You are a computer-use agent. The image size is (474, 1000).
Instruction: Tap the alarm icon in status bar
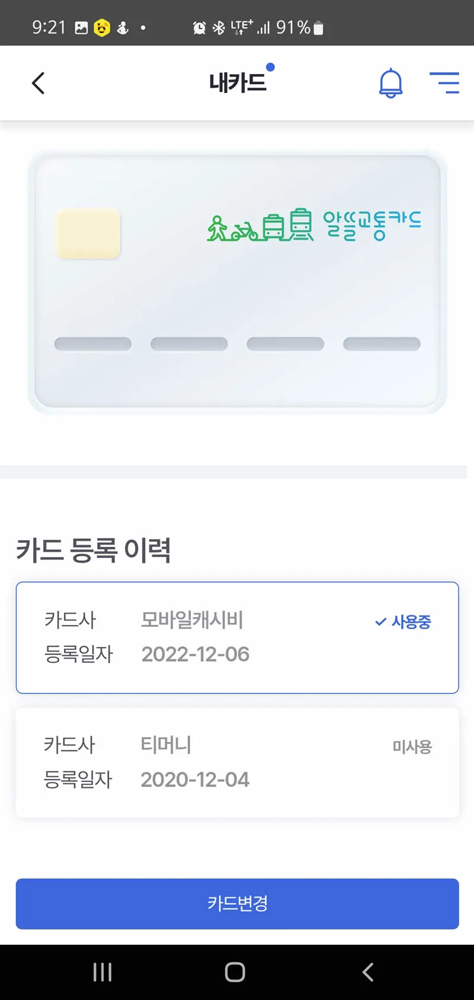pyautogui.click(x=200, y=28)
